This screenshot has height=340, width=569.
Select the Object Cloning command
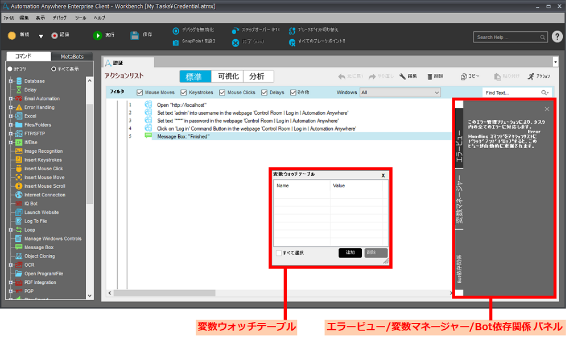(40, 256)
